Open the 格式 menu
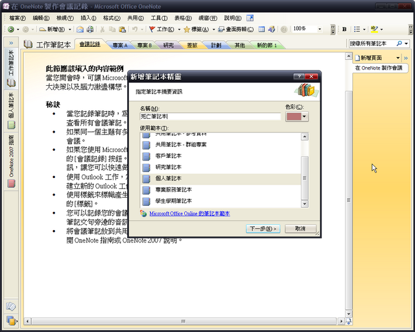 pos(112,18)
